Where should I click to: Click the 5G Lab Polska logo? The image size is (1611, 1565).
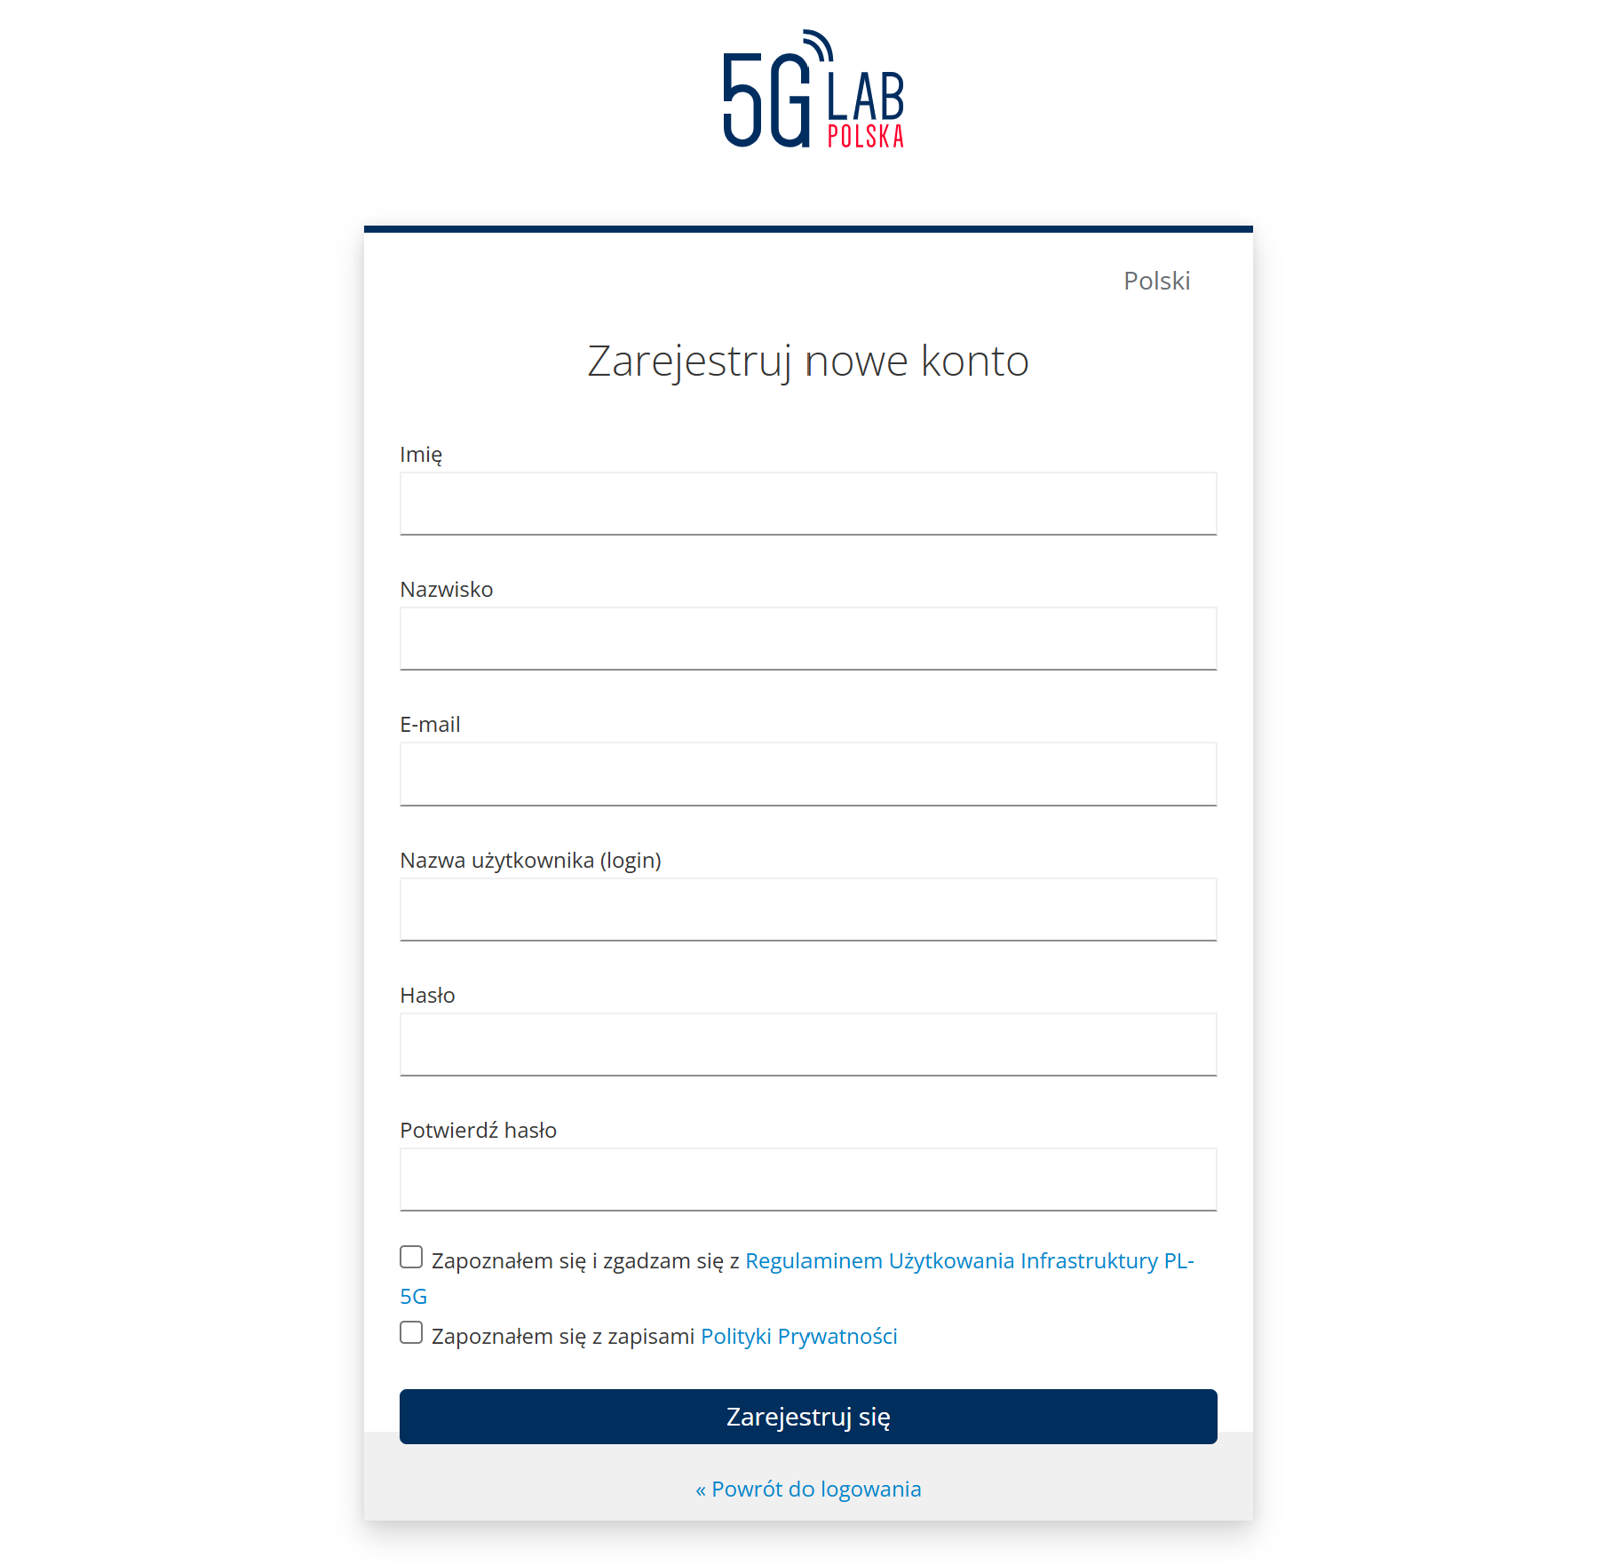pos(813,90)
